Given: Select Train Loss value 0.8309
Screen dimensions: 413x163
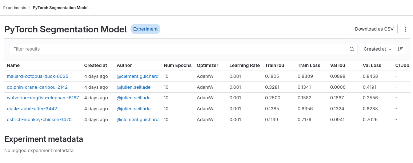Looking at the screenshot, I should (x=305, y=76).
